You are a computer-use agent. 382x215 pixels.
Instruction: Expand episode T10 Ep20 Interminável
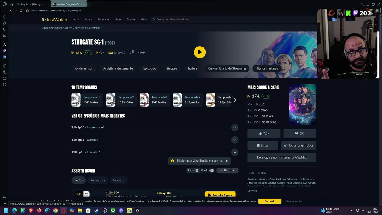click(x=235, y=128)
